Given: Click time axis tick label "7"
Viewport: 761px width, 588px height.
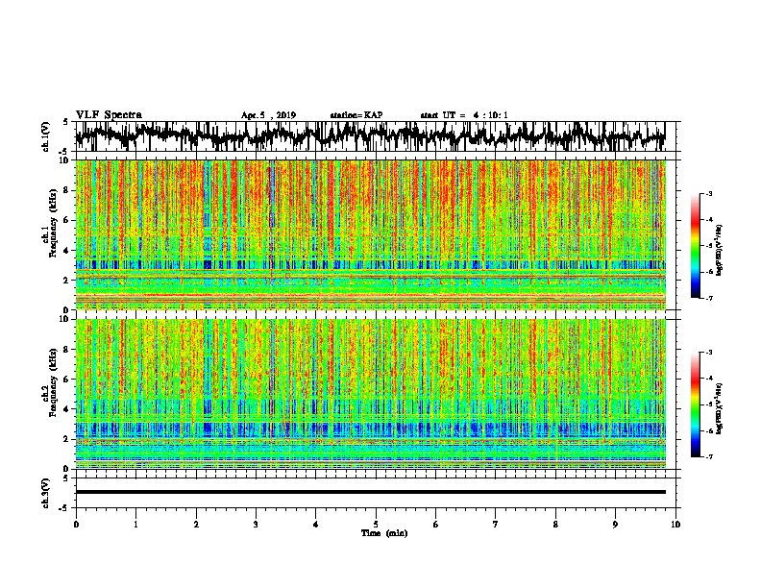Looking at the screenshot, I should click(496, 525).
